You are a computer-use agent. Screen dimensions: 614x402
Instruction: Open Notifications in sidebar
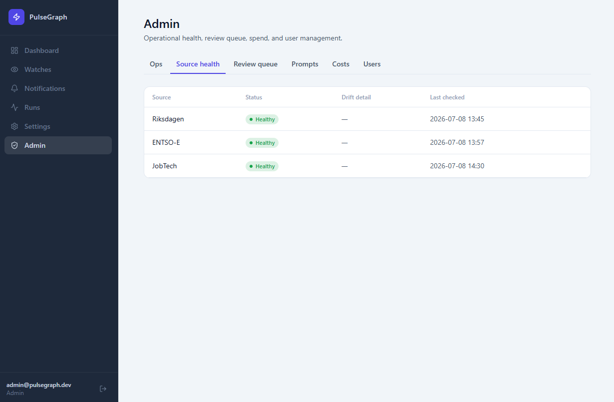58,88
